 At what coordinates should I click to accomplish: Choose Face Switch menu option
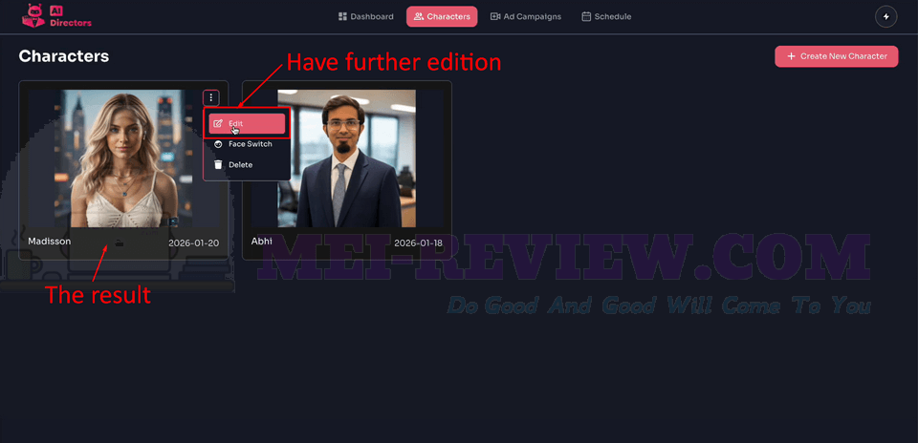pyautogui.click(x=247, y=144)
